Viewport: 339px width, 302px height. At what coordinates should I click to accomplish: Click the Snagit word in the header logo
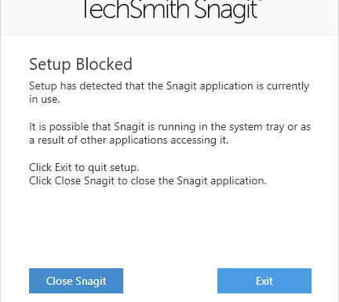pos(226,10)
